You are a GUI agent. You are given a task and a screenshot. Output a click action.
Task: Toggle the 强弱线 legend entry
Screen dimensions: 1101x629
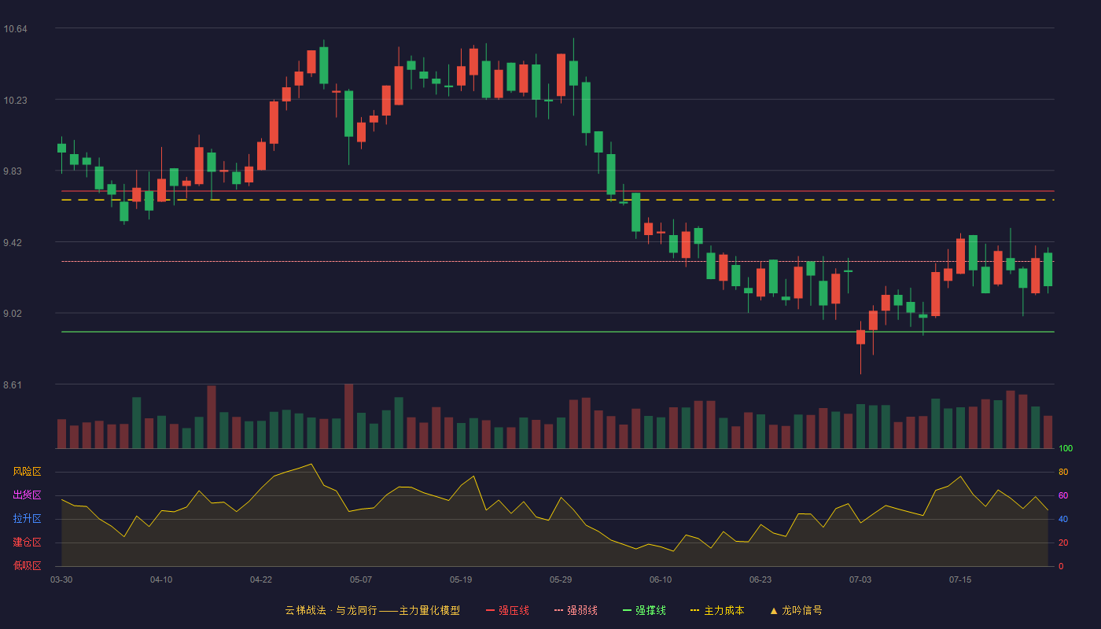coord(576,610)
